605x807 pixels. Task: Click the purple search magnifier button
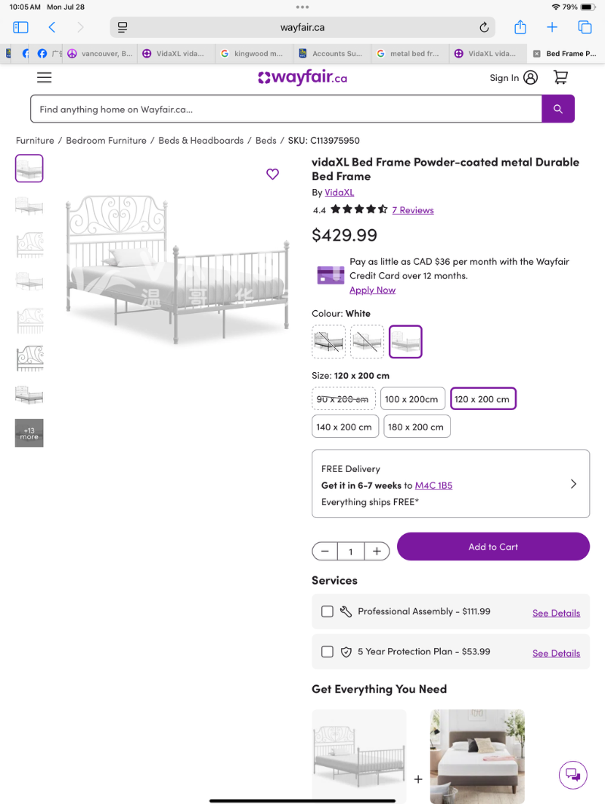(x=557, y=109)
